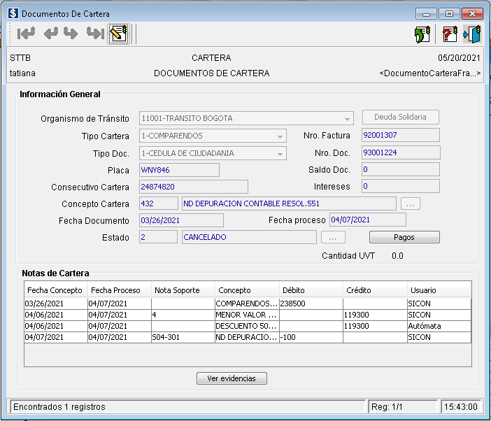The image size is (491, 421).
Task: Open help with the question mark icon
Action: 450,34
